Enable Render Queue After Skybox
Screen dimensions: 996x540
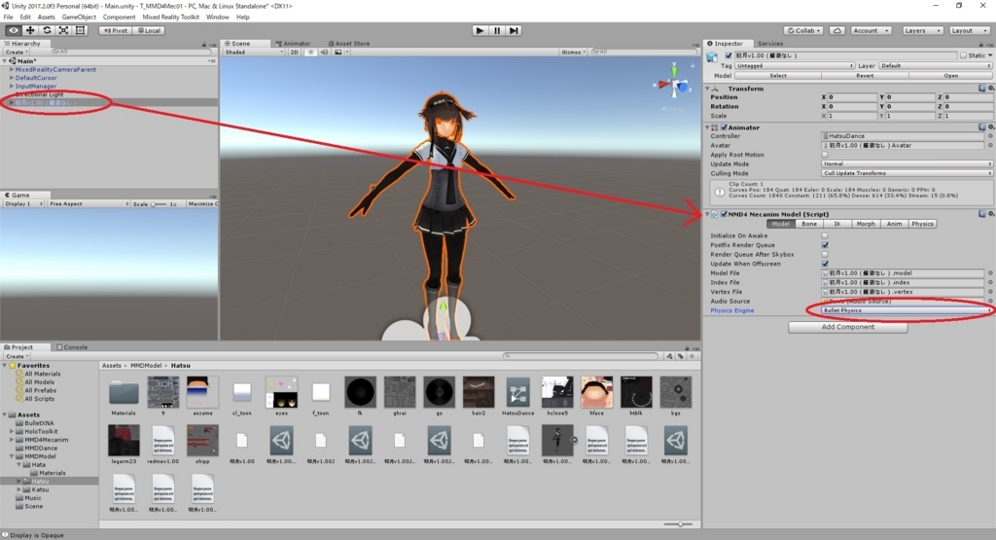825,254
